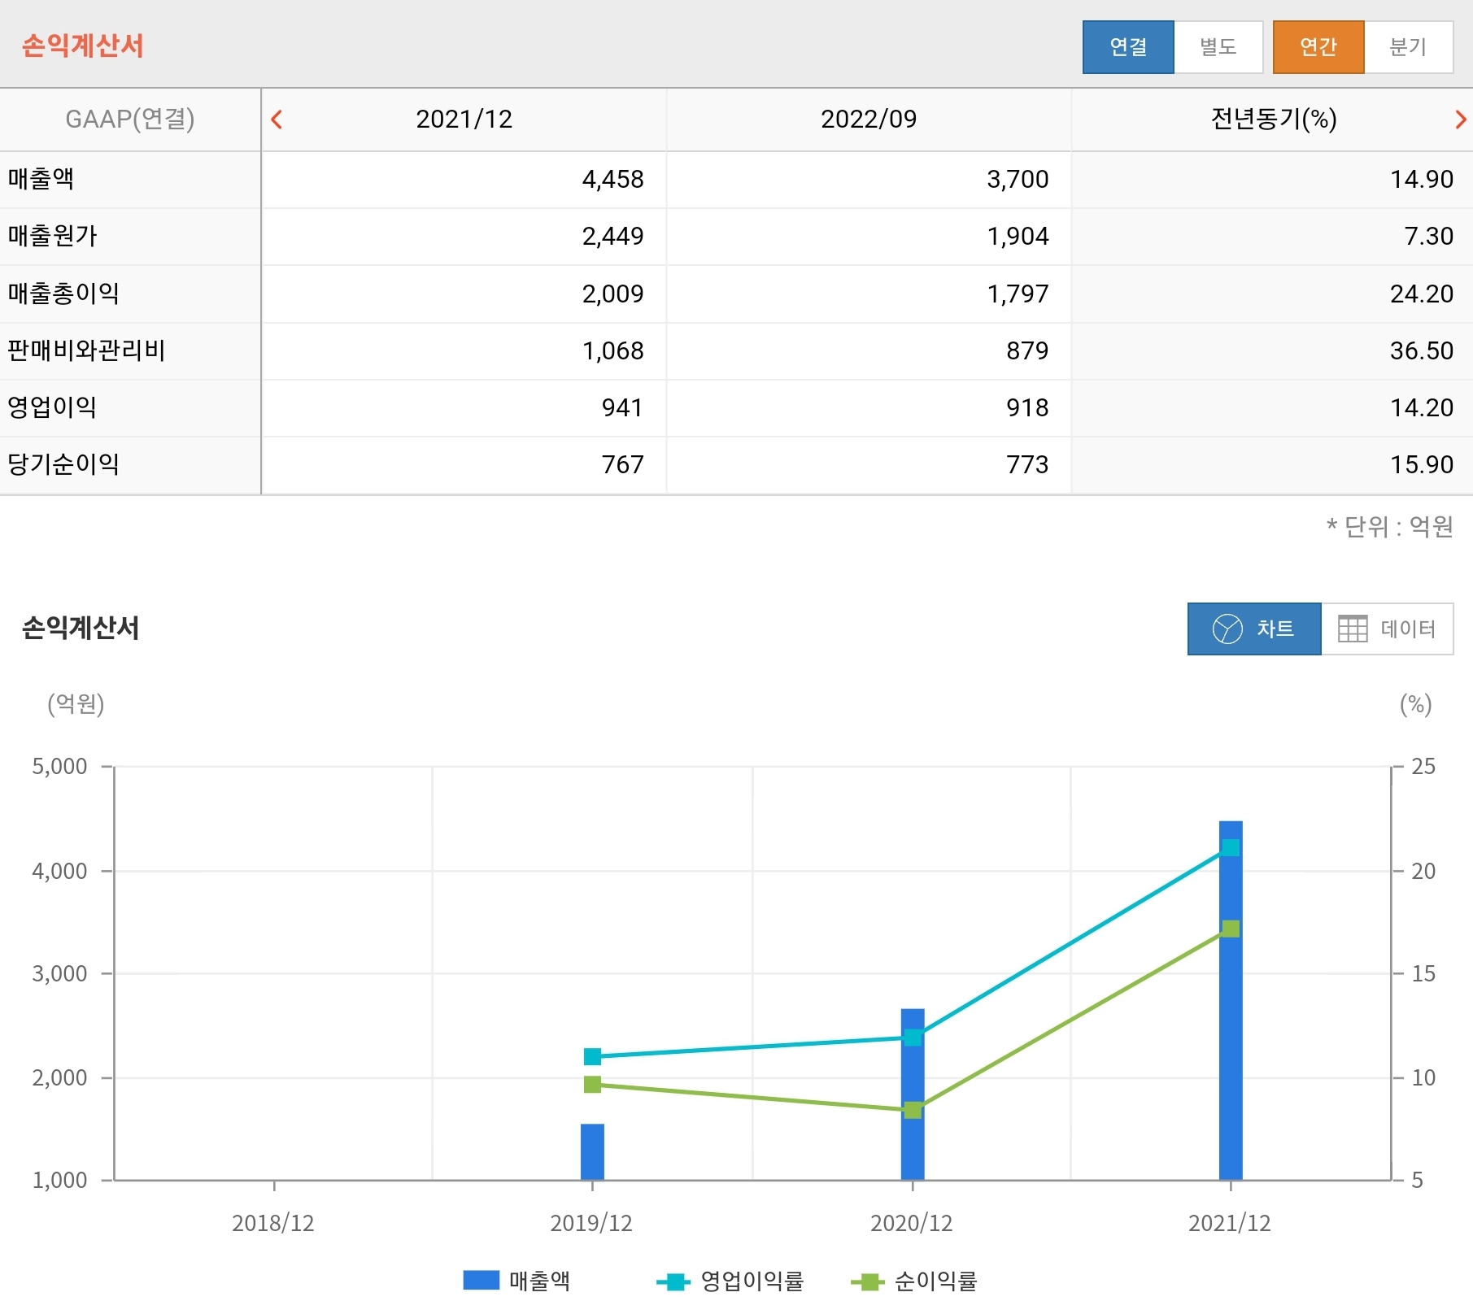
Task: Click the 773 net income value
Action: pos(1027,464)
